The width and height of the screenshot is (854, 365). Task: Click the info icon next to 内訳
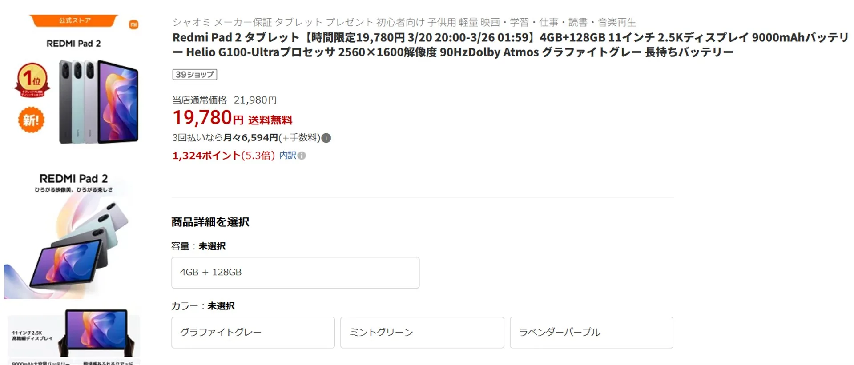click(x=302, y=156)
